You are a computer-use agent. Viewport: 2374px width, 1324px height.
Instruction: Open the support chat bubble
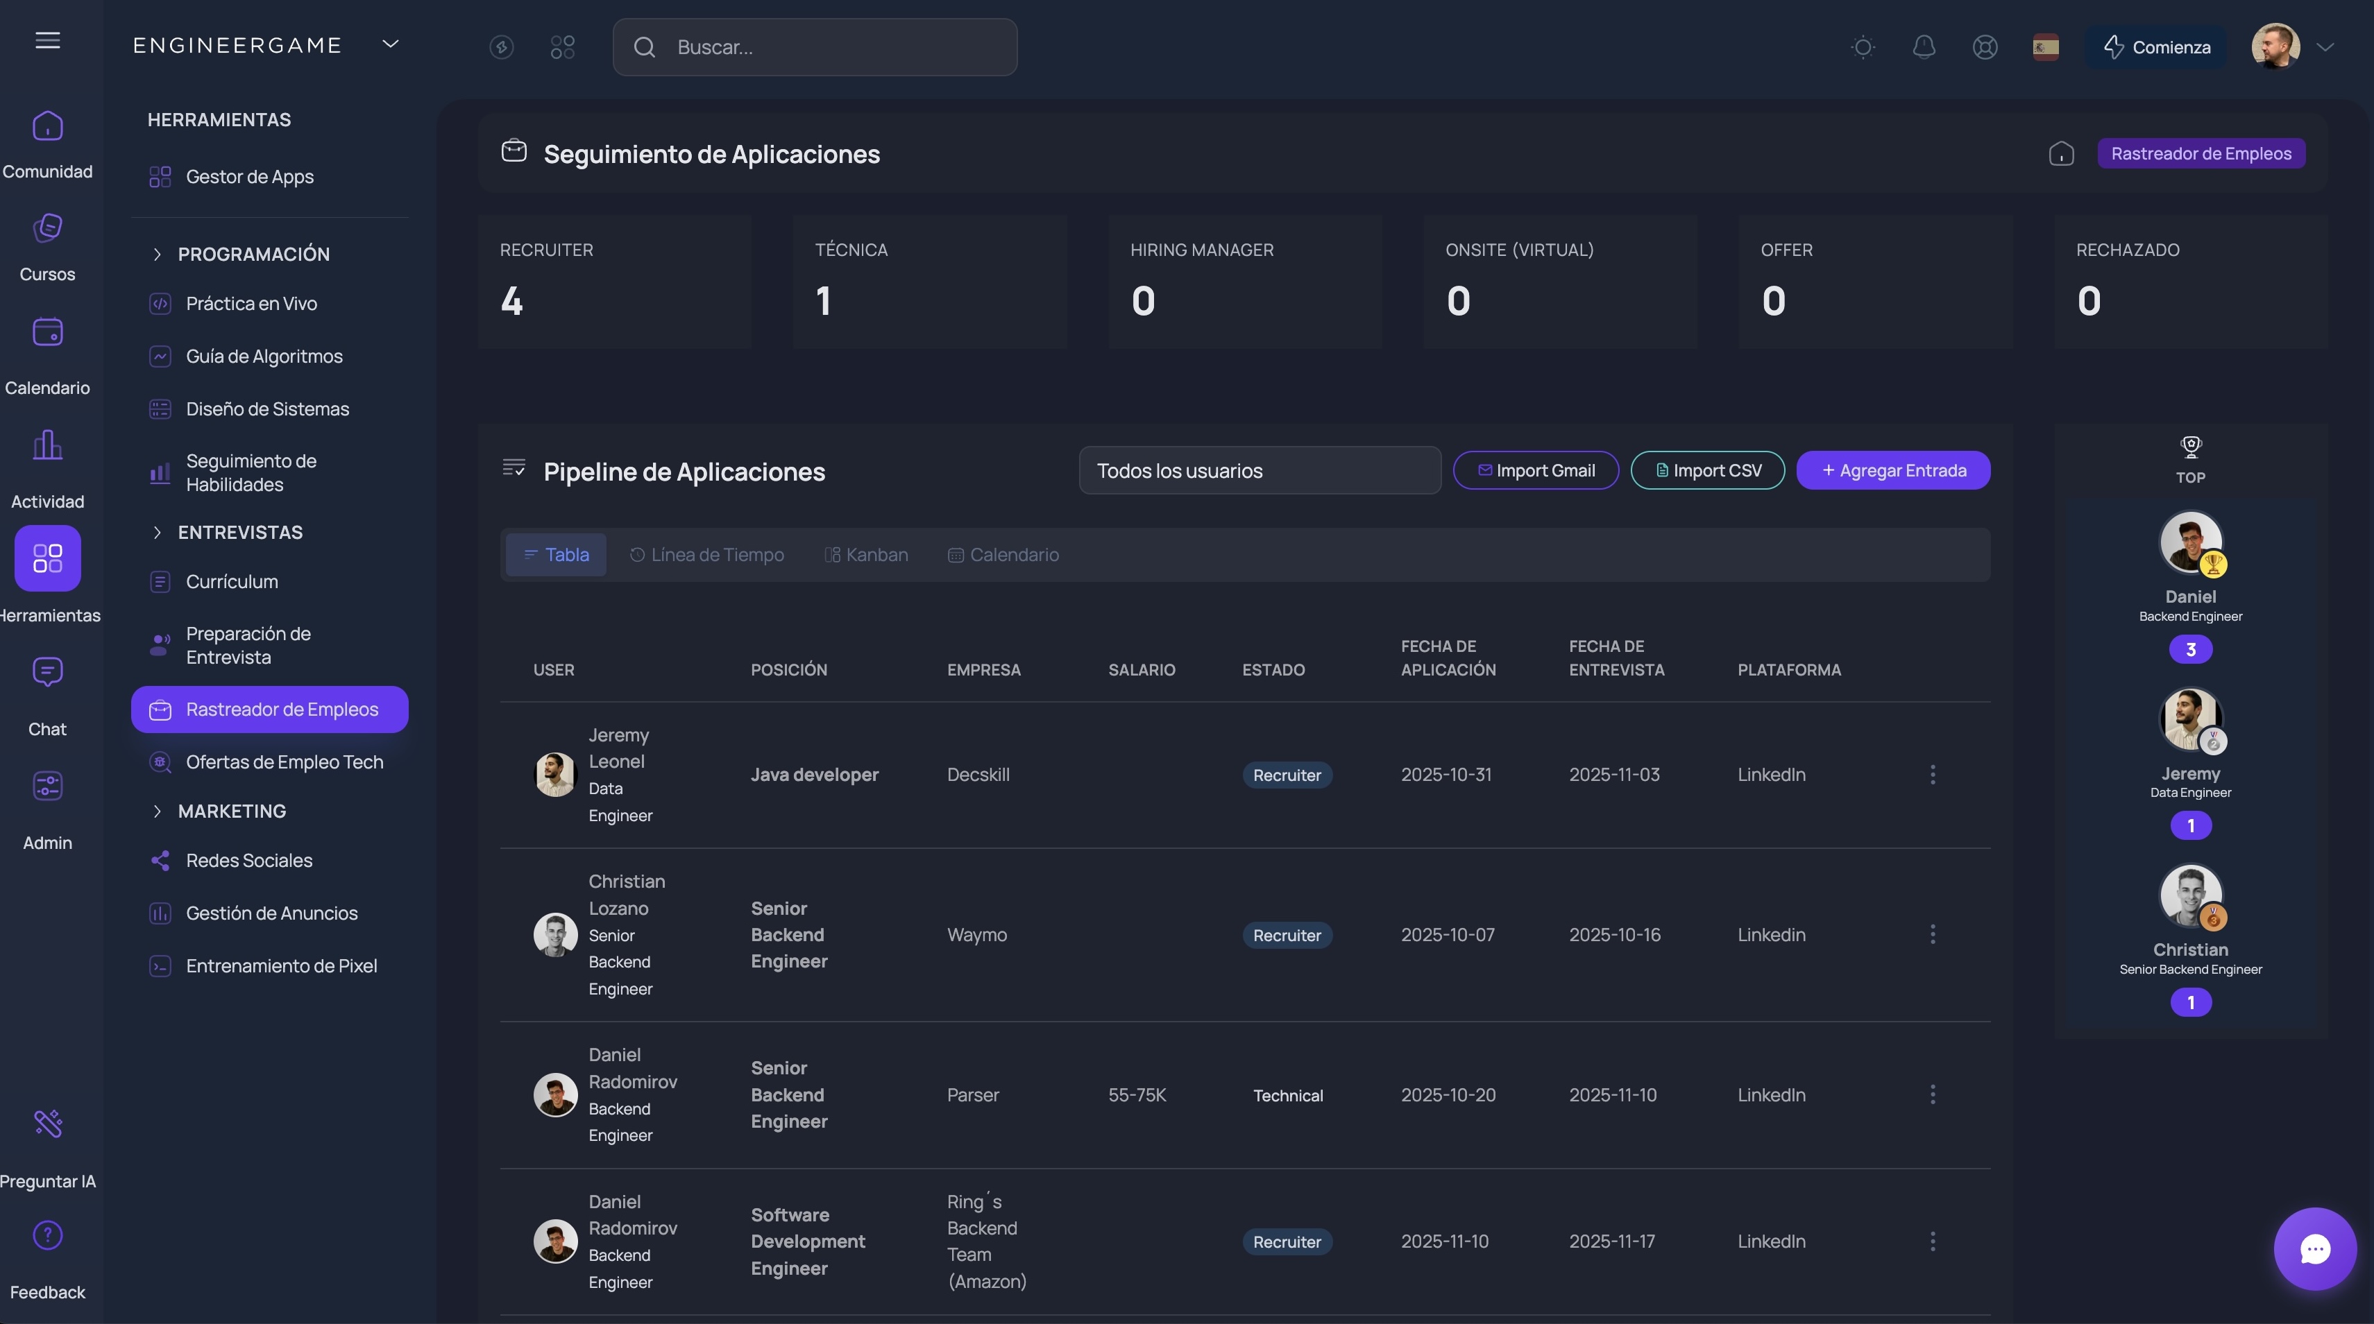tap(2316, 1248)
